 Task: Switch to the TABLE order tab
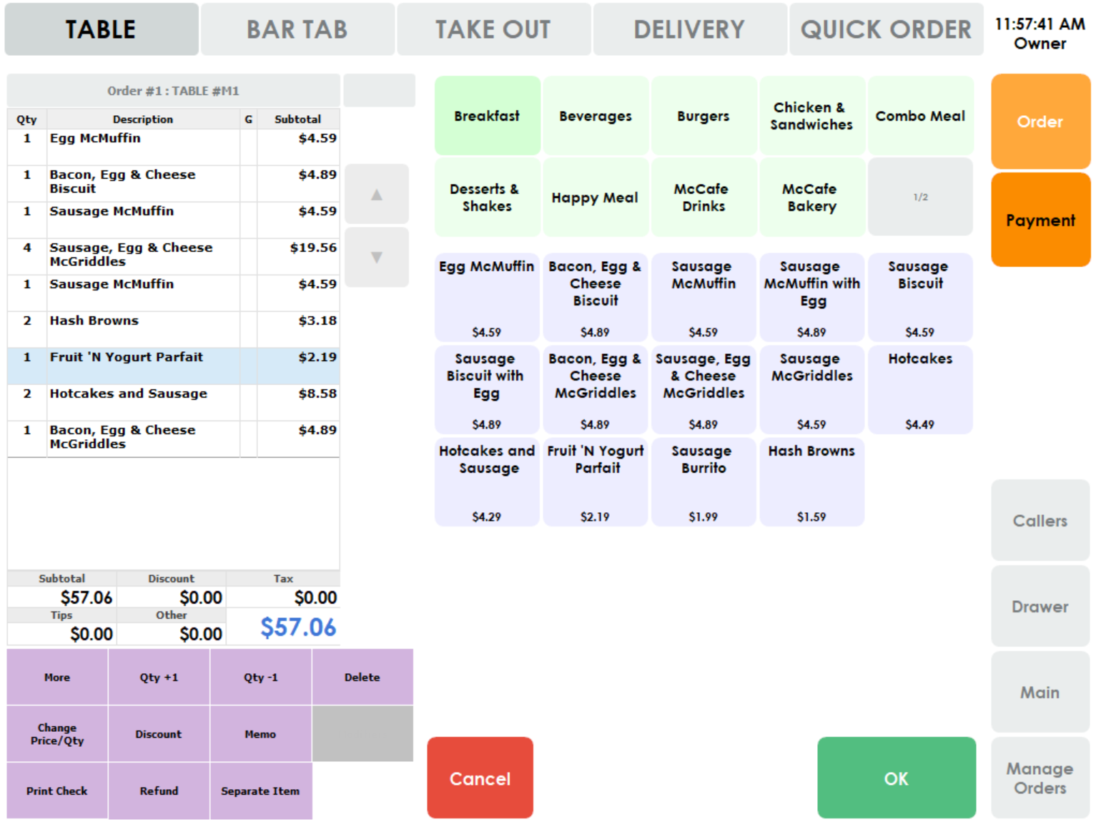(102, 29)
